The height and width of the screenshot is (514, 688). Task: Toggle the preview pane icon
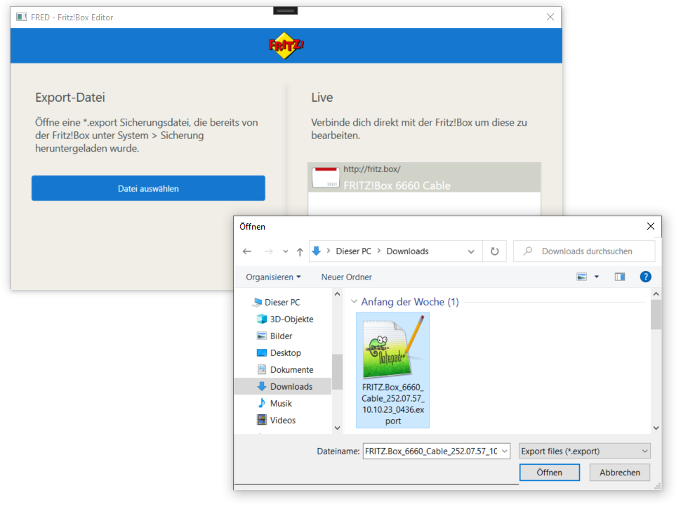[x=619, y=277]
